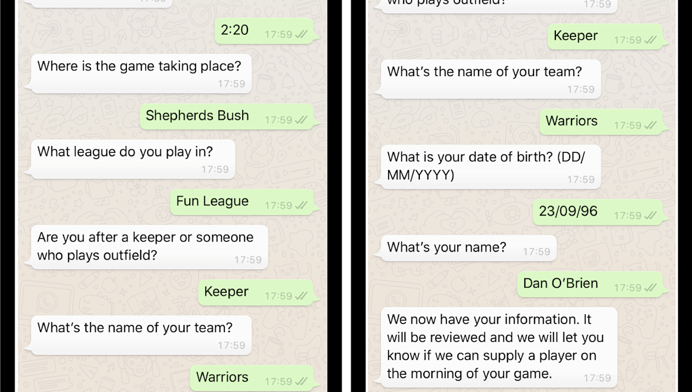Viewport: 692px width, 392px height.
Task: Select the 'What league do you play in?' message
Action: [x=133, y=159]
